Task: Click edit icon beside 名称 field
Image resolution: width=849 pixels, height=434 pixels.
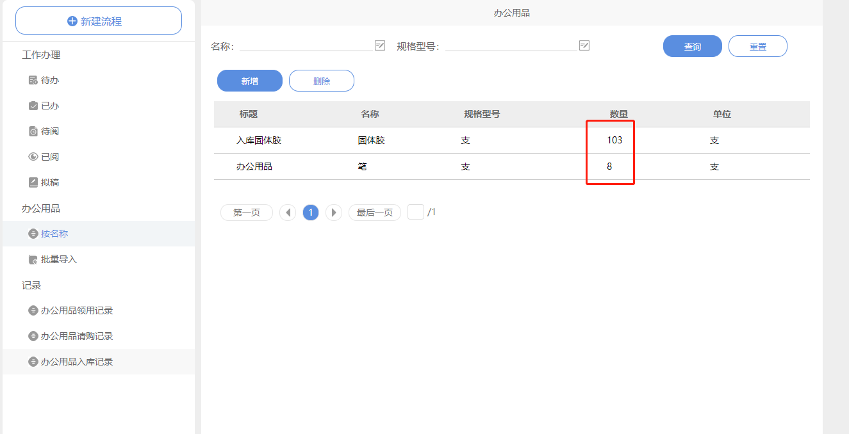Action: [x=380, y=45]
